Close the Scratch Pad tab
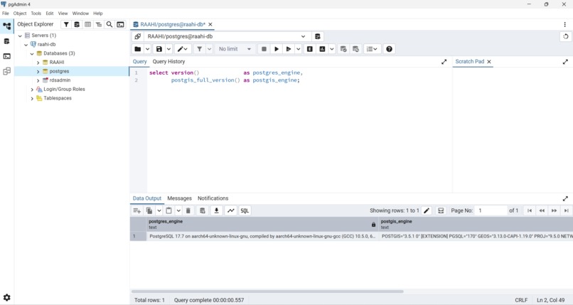This screenshot has height=305, width=573. point(489,61)
